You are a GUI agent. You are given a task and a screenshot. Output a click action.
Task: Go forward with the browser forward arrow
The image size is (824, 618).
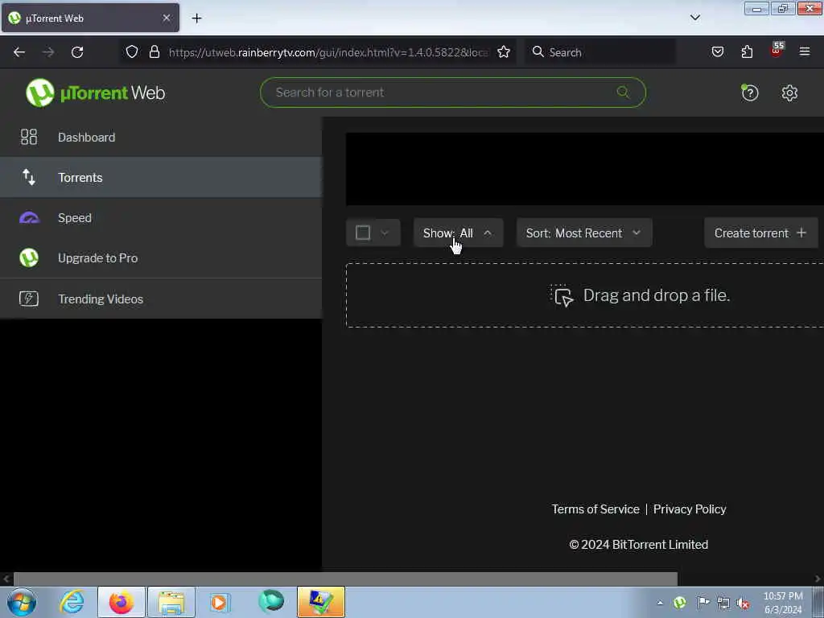click(48, 52)
